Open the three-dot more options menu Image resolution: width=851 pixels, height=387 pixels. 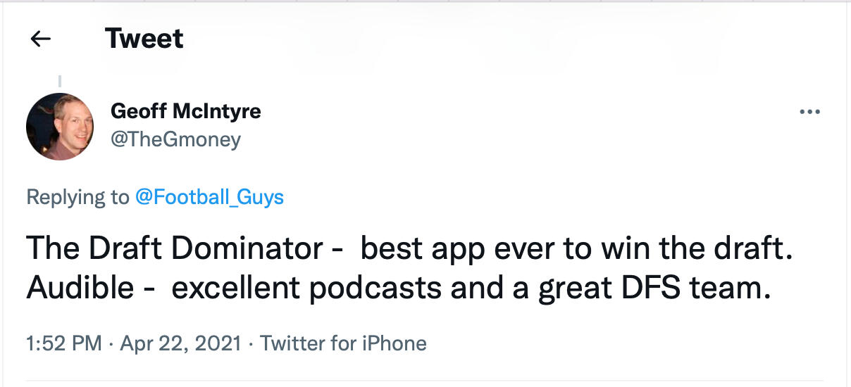(810, 112)
